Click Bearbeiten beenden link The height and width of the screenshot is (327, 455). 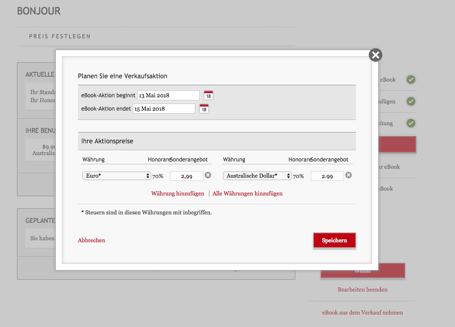362,289
